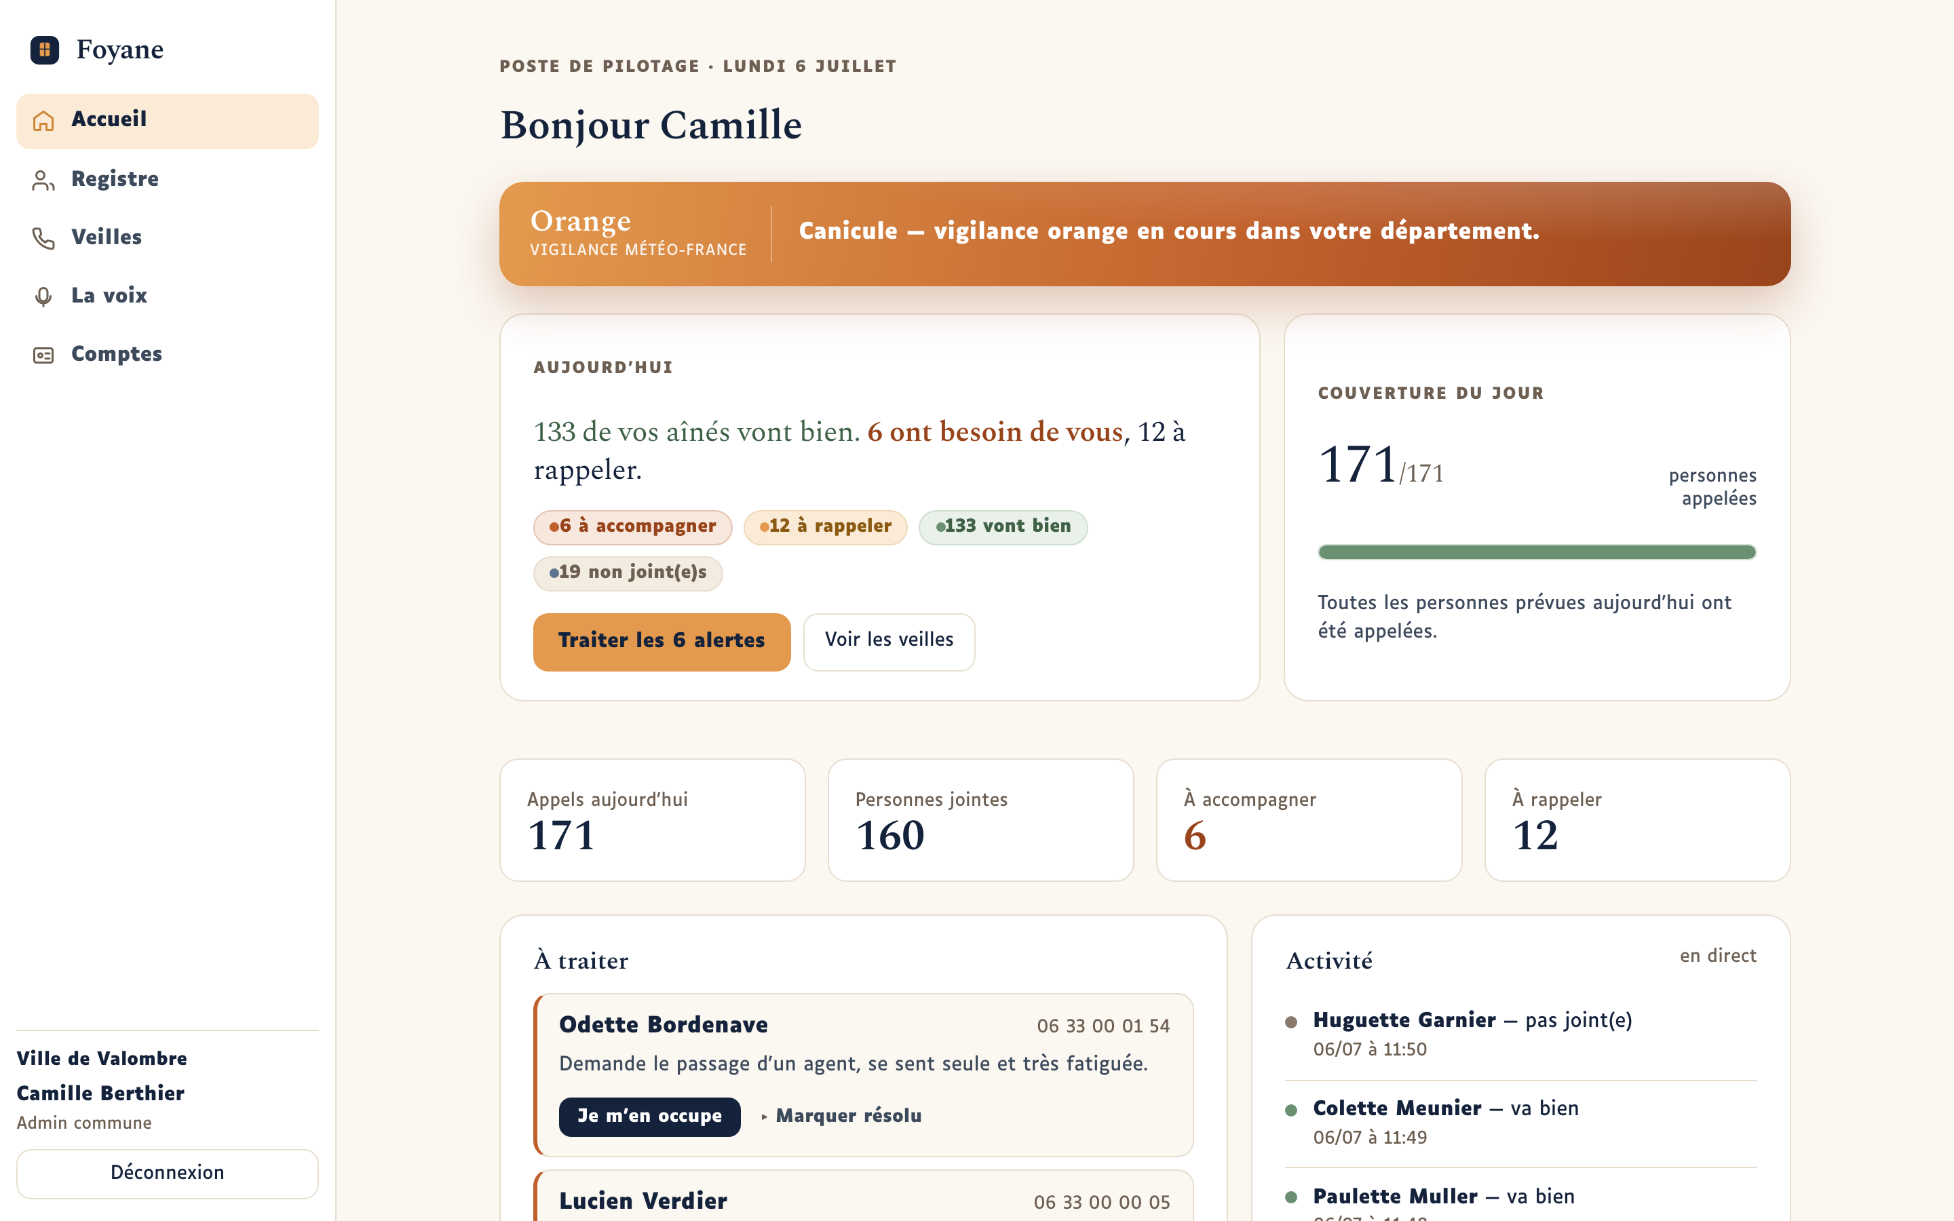Click Huguette Garnier in the activity feed

tap(1404, 1021)
